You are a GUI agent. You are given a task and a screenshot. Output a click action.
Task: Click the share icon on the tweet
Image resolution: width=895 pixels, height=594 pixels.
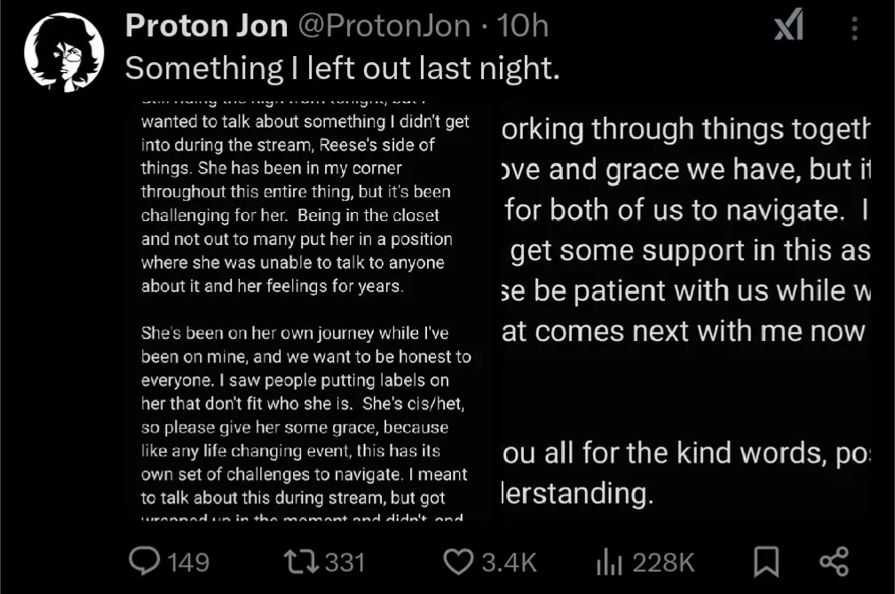834,561
